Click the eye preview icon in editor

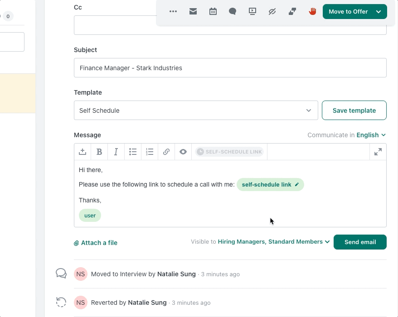click(183, 152)
